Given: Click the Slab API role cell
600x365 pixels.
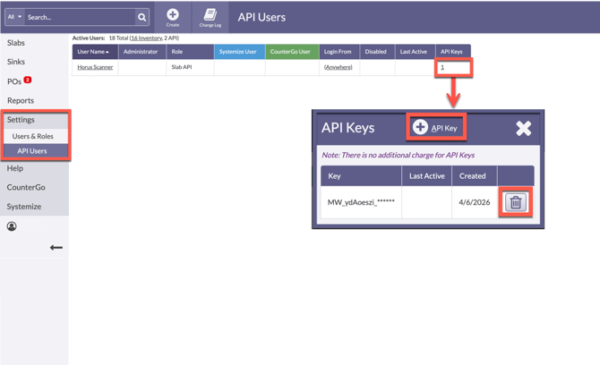Looking at the screenshot, I should [x=190, y=67].
